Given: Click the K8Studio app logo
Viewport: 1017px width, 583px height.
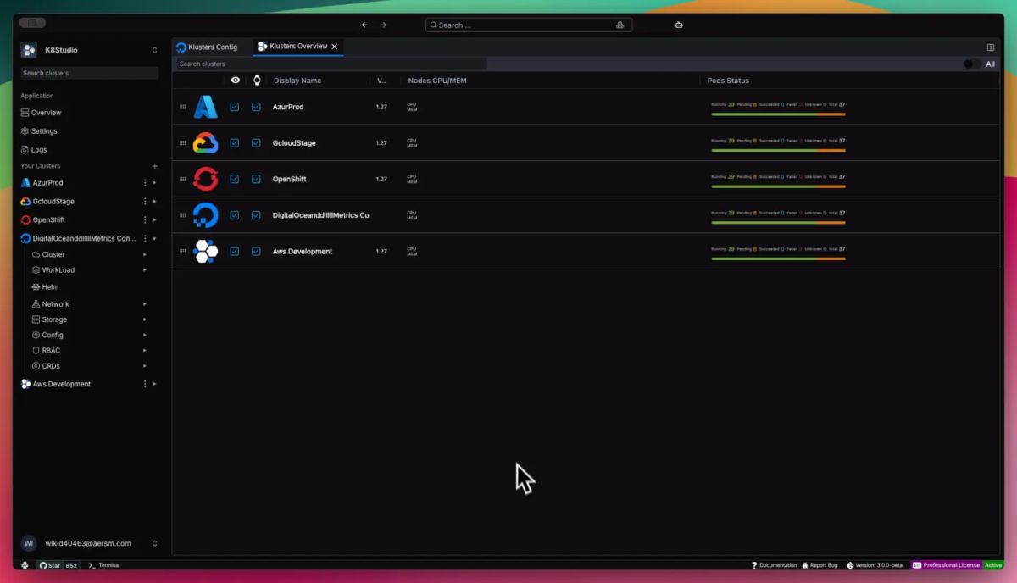Looking at the screenshot, I should [29, 50].
